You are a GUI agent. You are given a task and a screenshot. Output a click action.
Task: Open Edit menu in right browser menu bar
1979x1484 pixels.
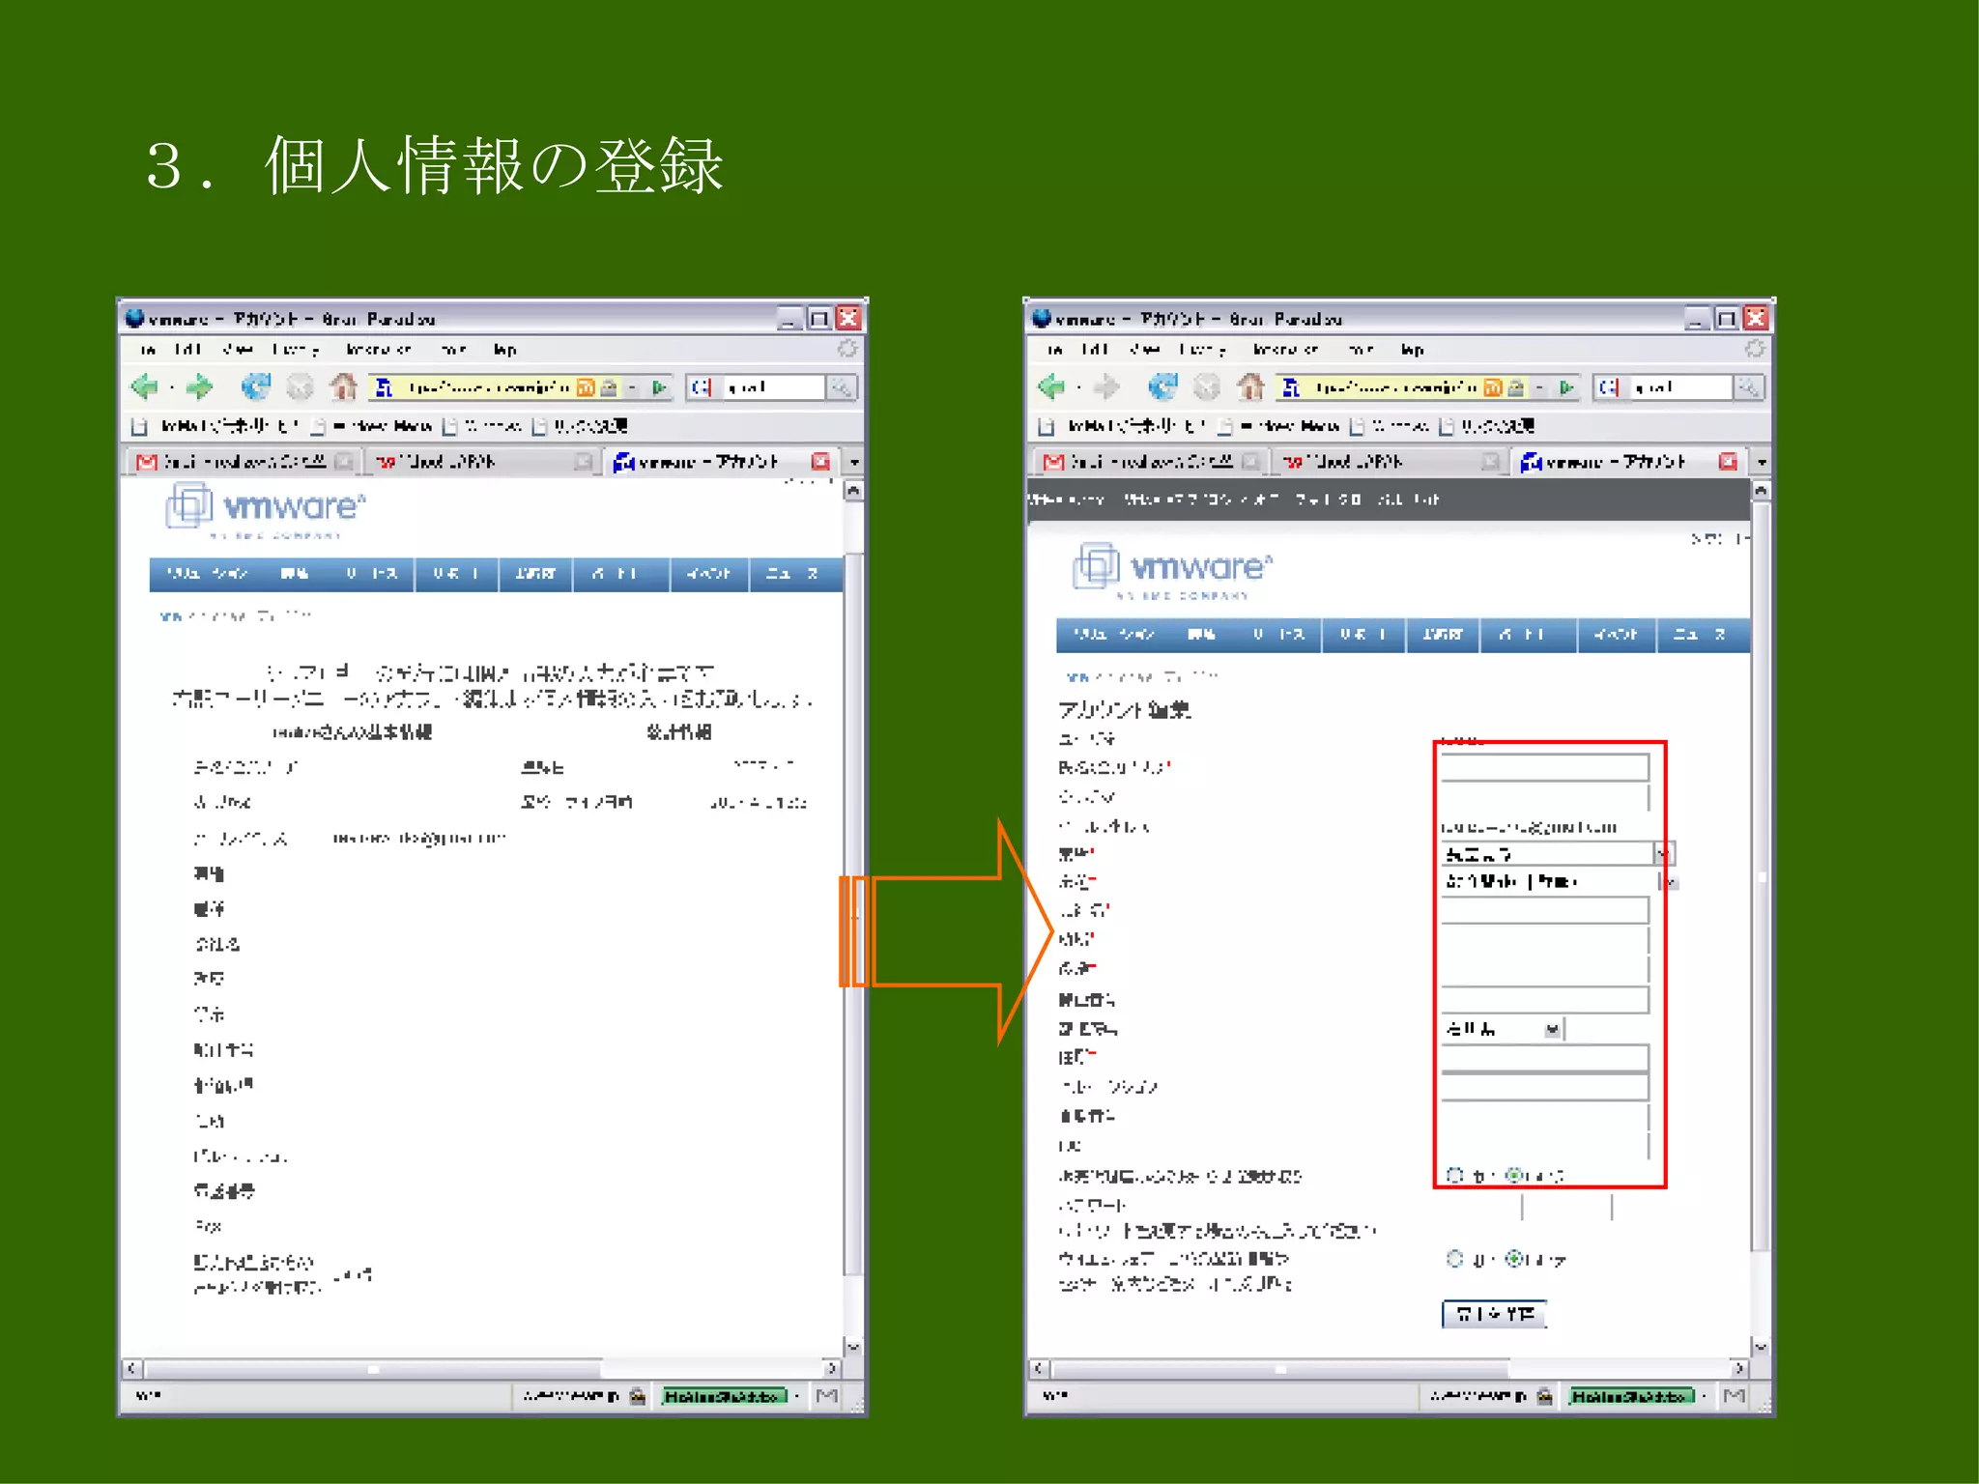point(1094,349)
